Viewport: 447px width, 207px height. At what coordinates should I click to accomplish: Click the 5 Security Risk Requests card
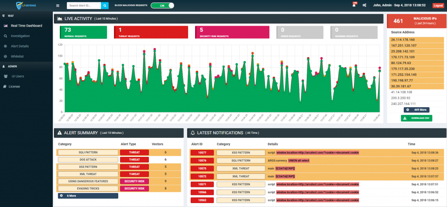coord(232,32)
